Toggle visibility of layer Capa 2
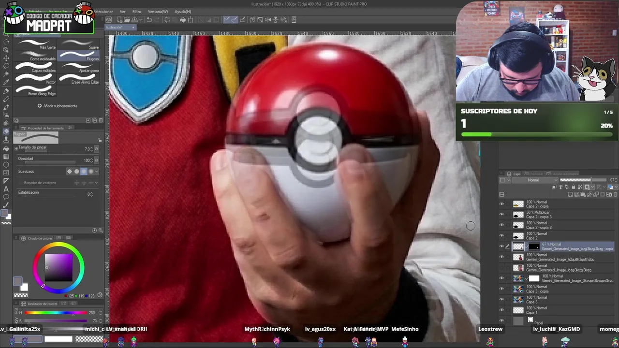 [x=501, y=236]
